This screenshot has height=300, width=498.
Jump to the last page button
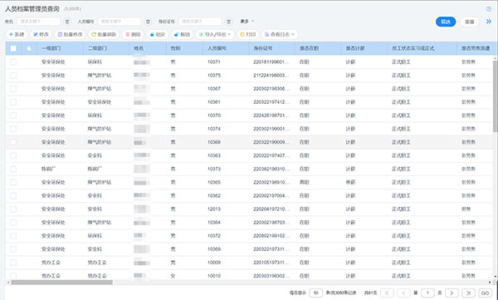[468, 293]
